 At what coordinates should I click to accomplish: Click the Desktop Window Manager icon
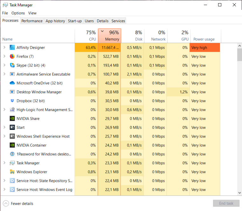click(x=12, y=92)
